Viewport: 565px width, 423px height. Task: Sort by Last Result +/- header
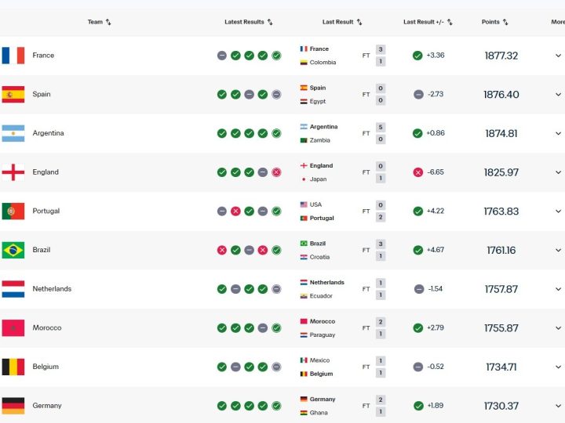pos(428,22)
